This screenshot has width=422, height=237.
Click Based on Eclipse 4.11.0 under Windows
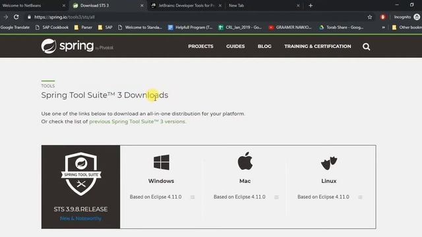click(156, 197)
